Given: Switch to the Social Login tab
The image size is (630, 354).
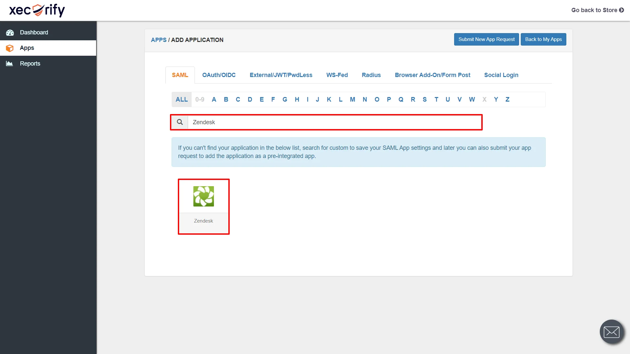Looking at the screenshot, I should click(x=501, y=75).
